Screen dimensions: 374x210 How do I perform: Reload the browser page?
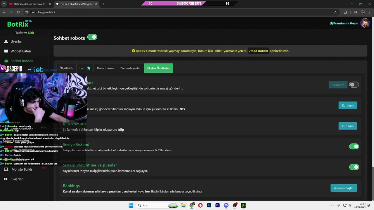pyautogui.click(x=18, y=12)
